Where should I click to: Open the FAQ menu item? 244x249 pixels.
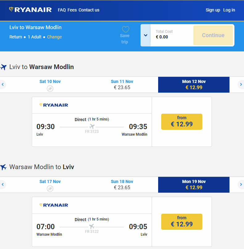click(62, 10)
